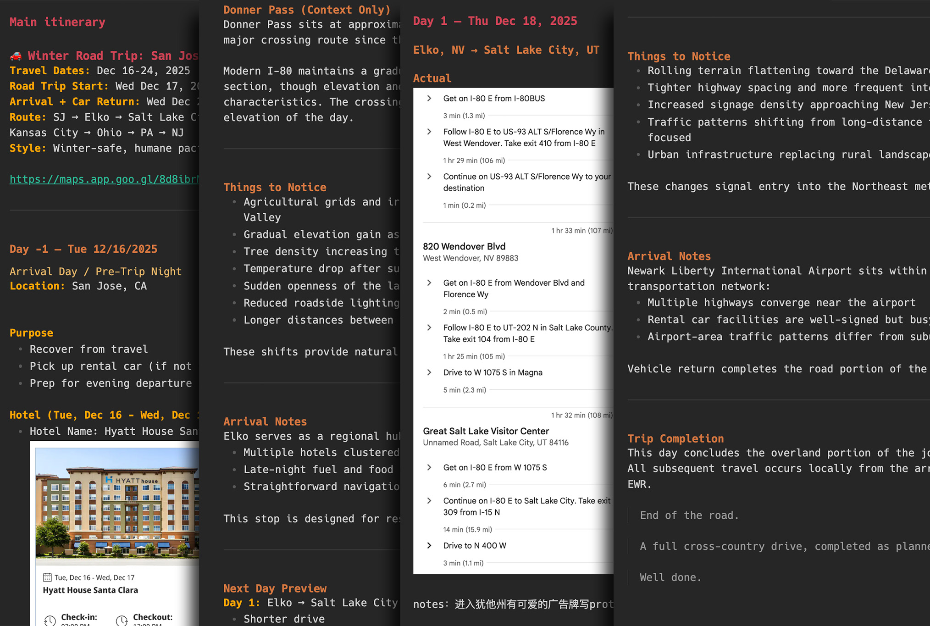Click the clock icon next to Check-in

(50, 620)
